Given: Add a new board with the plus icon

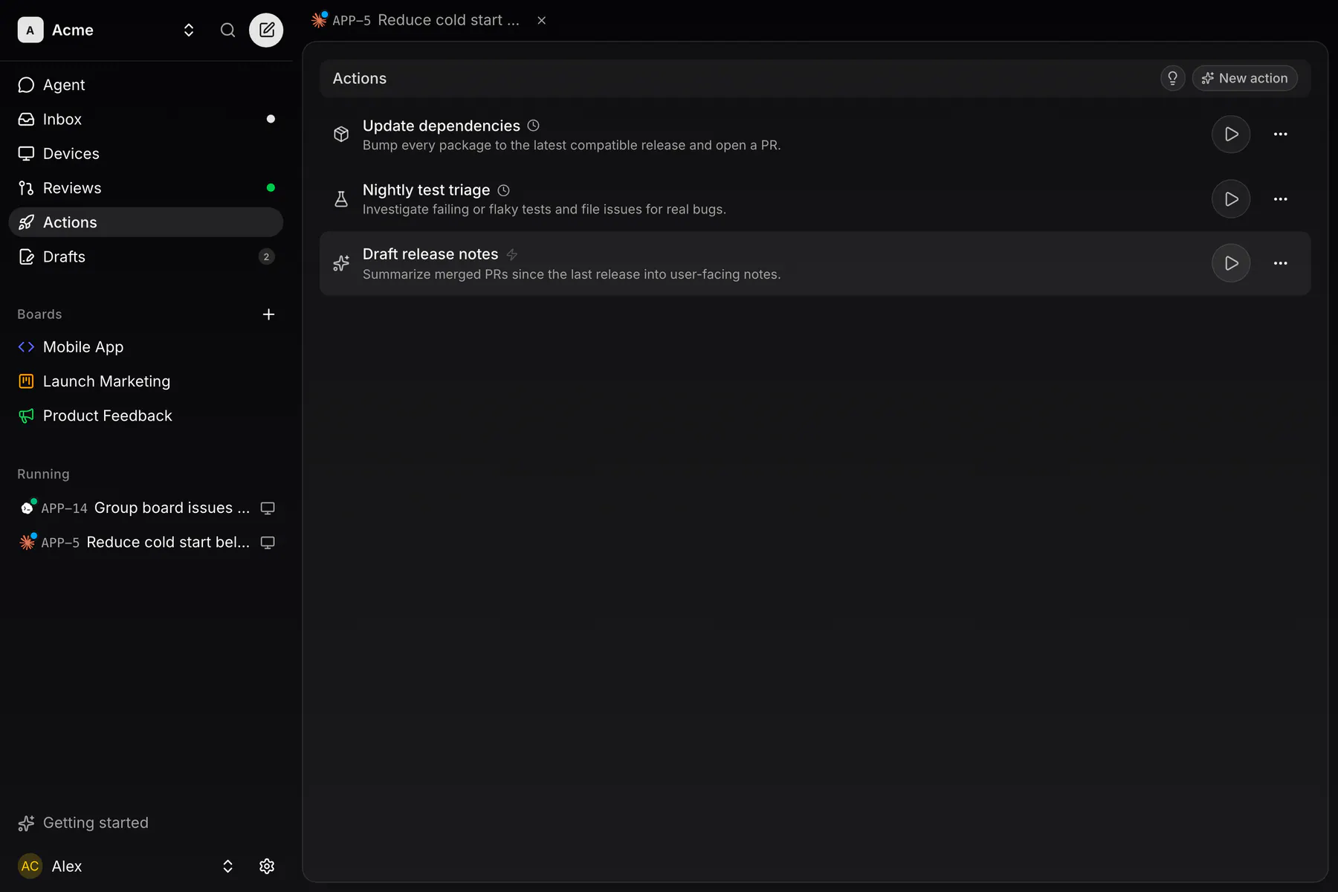Looking at the screenshot, I should point(268,314).
